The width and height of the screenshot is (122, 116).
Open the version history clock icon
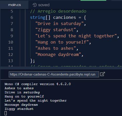(x=35, y=5)
